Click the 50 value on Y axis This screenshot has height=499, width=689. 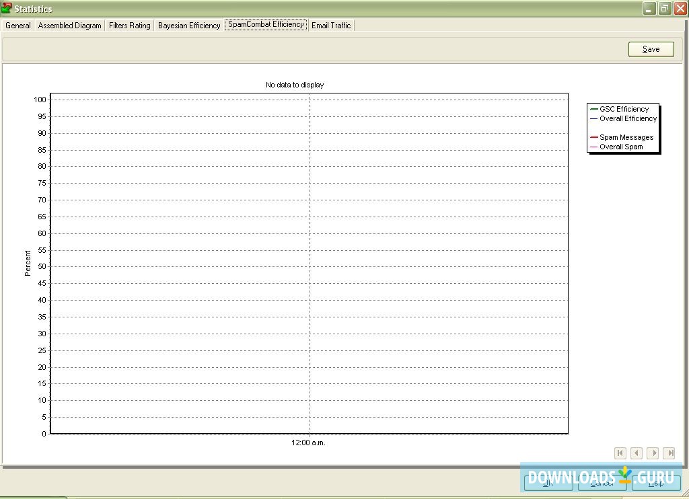pos(42,266)
